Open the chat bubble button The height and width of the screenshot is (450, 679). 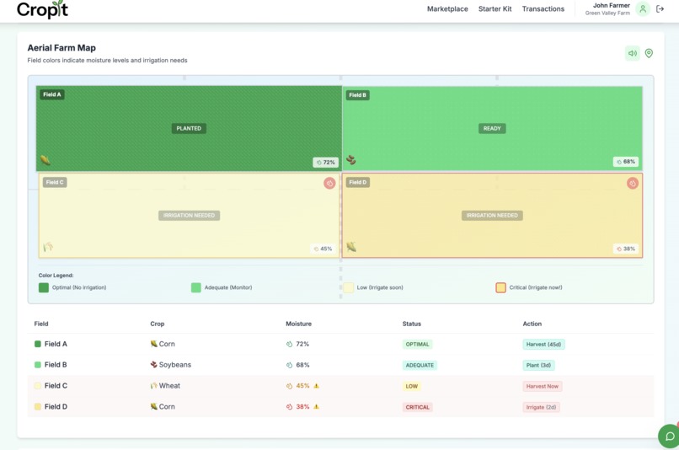point(670,437)
